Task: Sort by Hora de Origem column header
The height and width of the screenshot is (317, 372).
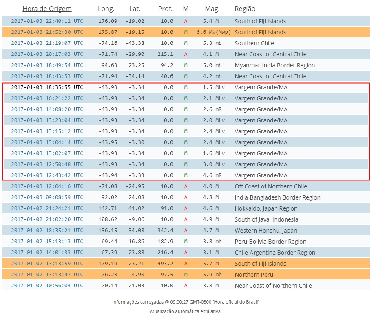Action: pyautogui.click(x=47, y=9)
